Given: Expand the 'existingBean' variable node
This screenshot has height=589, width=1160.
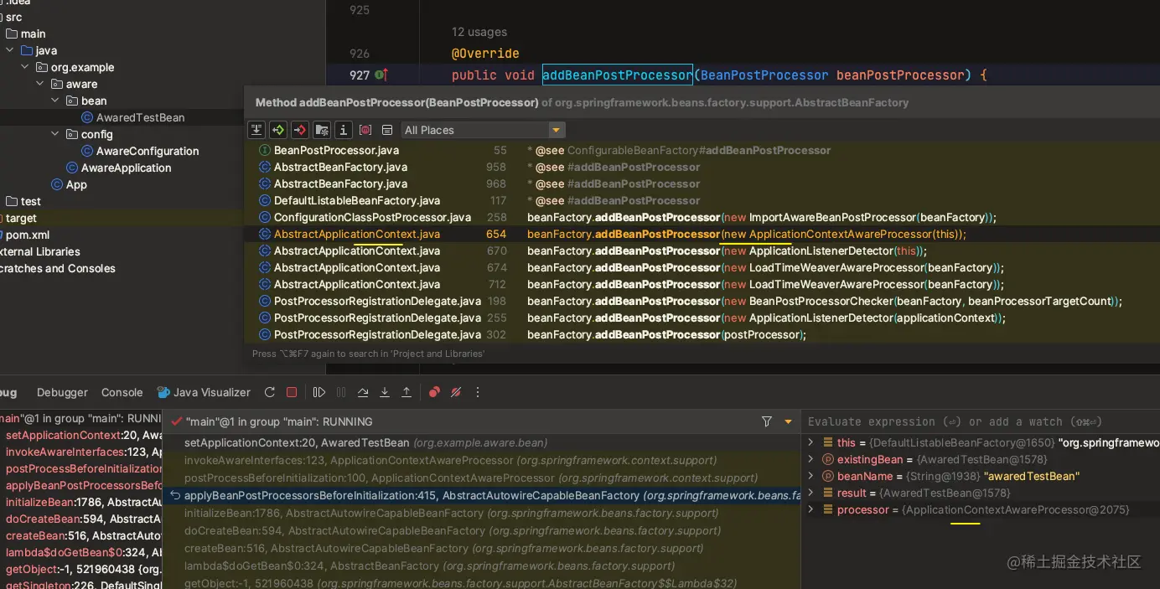Looking at the screenshot, I should (810, 459).
